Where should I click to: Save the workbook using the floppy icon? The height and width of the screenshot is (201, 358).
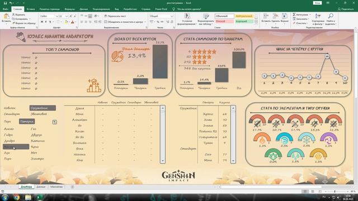click(x=5, y=3)
